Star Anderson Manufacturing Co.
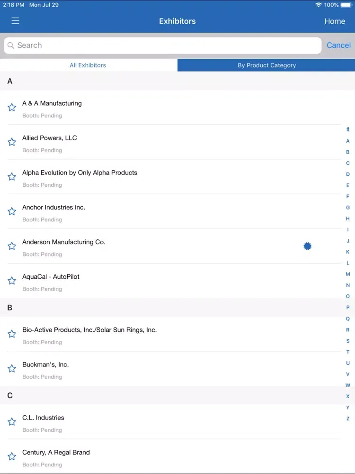The width and height of the screenshot is (355, 474). (12, 246)
